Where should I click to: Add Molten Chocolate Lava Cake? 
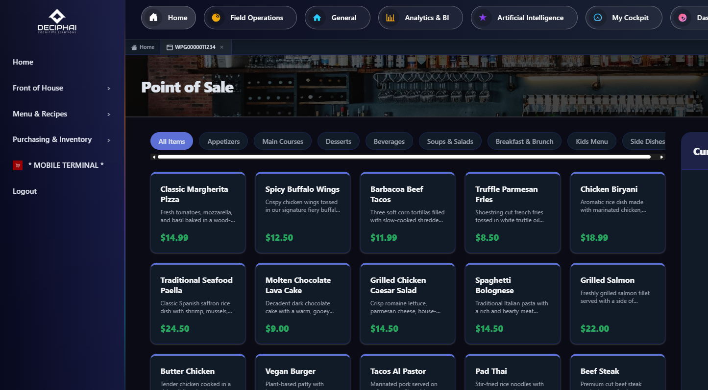(303, 304)
